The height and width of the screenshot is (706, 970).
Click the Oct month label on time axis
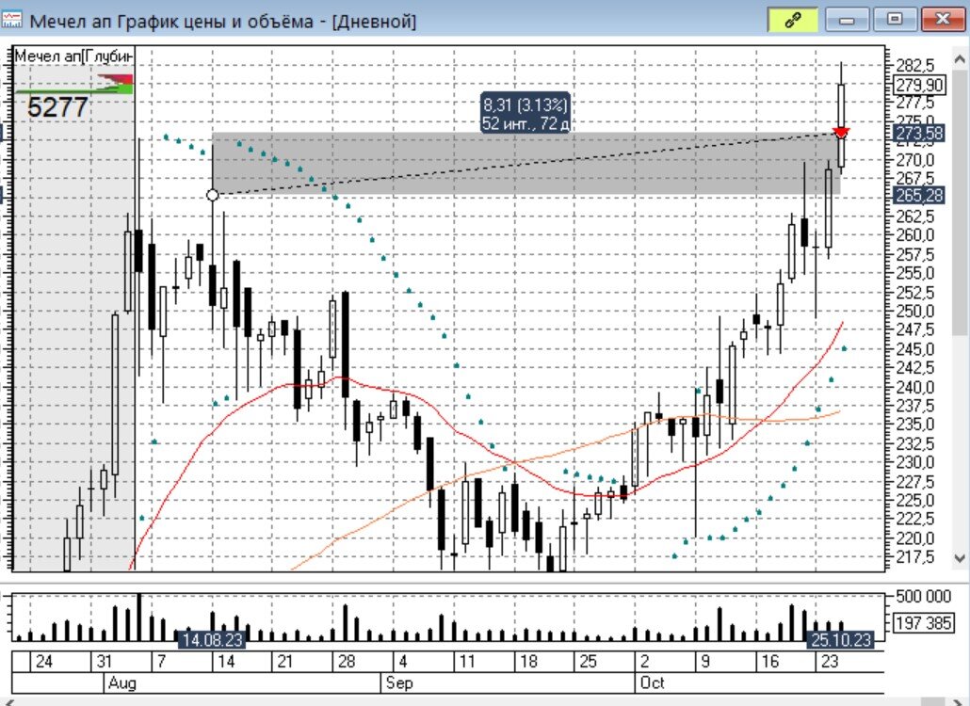pyautogui.click(x=652, y=683)
